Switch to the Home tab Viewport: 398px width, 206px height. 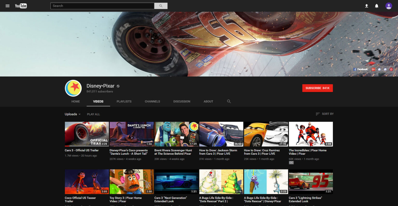(x=76, y=101)
